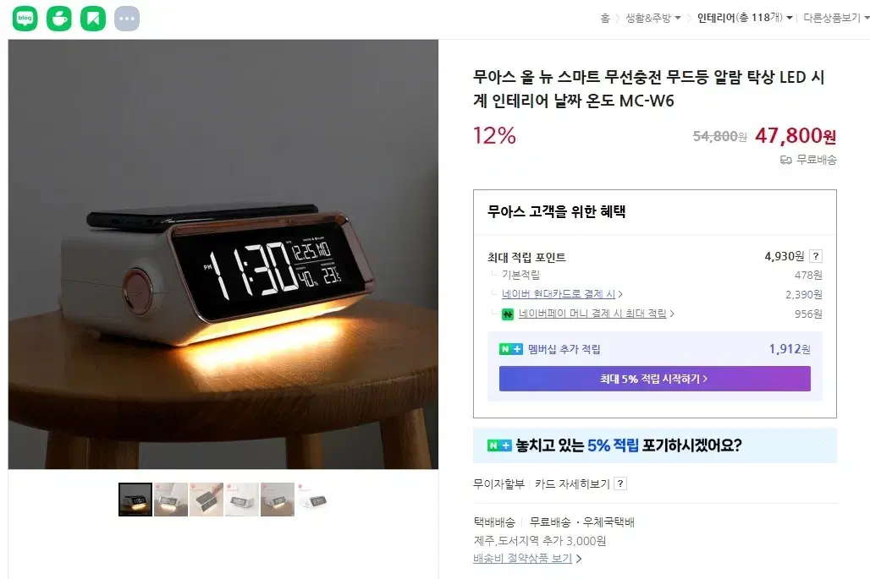Select the last white-background clock thumbnail

coord(313,500)
